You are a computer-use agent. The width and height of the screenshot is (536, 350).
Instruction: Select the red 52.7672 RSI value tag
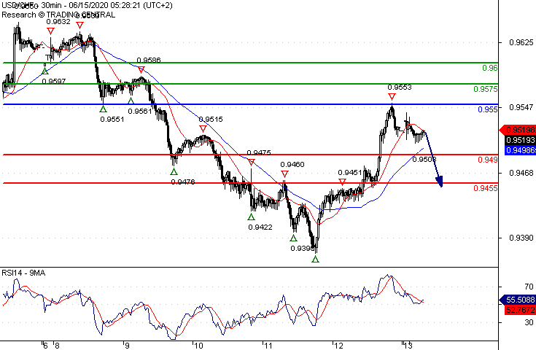pyautogui.click(x=520, y=310)
